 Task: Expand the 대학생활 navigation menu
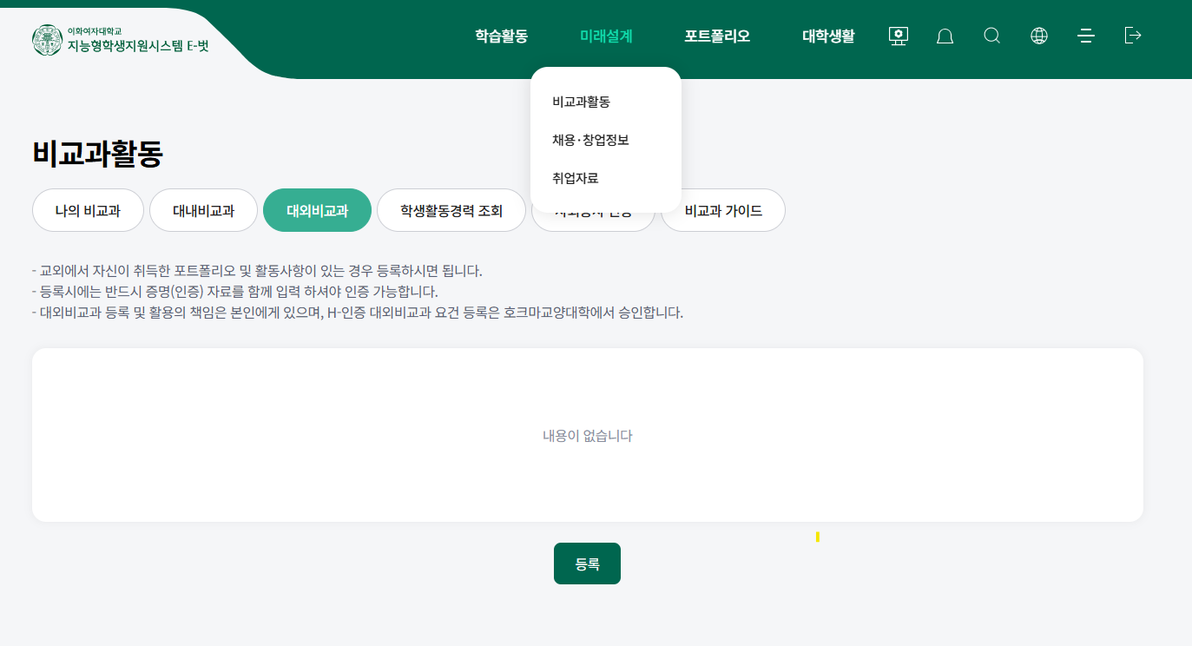point(828,36)
